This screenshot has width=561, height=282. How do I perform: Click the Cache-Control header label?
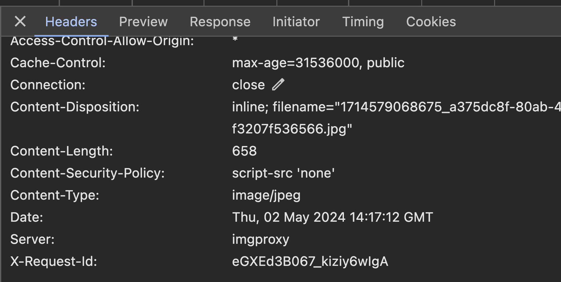(x=57, y=63)
